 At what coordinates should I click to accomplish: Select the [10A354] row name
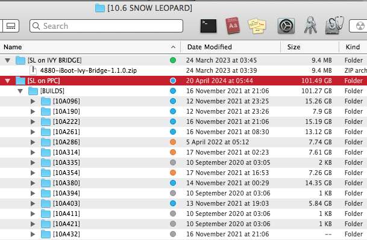tap(66, 173)
